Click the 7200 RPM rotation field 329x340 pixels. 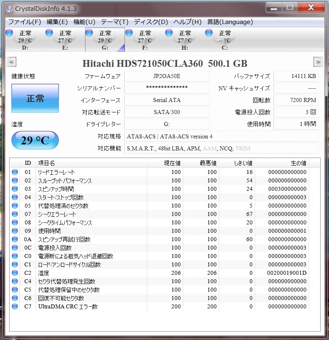[296, 100]
